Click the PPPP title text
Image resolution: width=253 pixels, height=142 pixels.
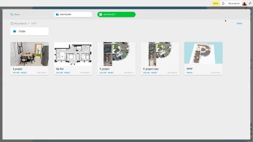(x=189, y=69)
